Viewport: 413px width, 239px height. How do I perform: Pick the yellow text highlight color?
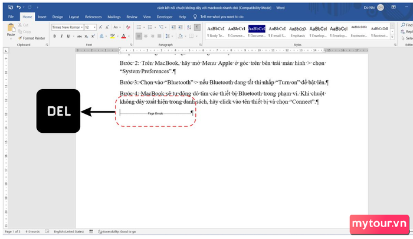(x=113, y=37)
